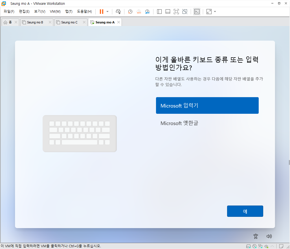Pause the virtual machine with orange pause icon

(101, 12)
